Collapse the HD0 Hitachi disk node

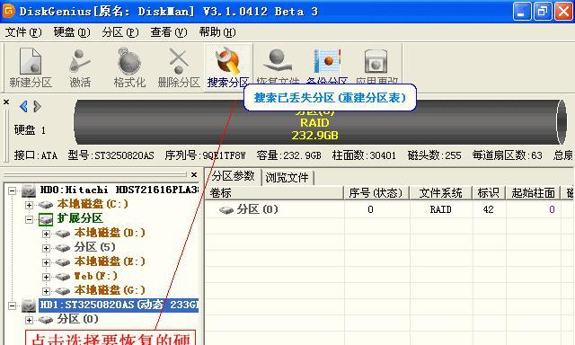coord(12,190)
